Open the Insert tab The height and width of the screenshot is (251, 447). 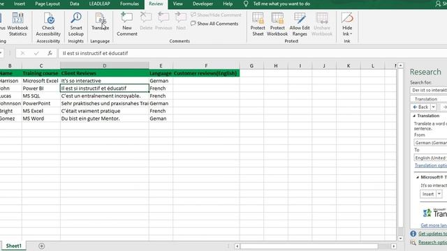tap(20, 4)
